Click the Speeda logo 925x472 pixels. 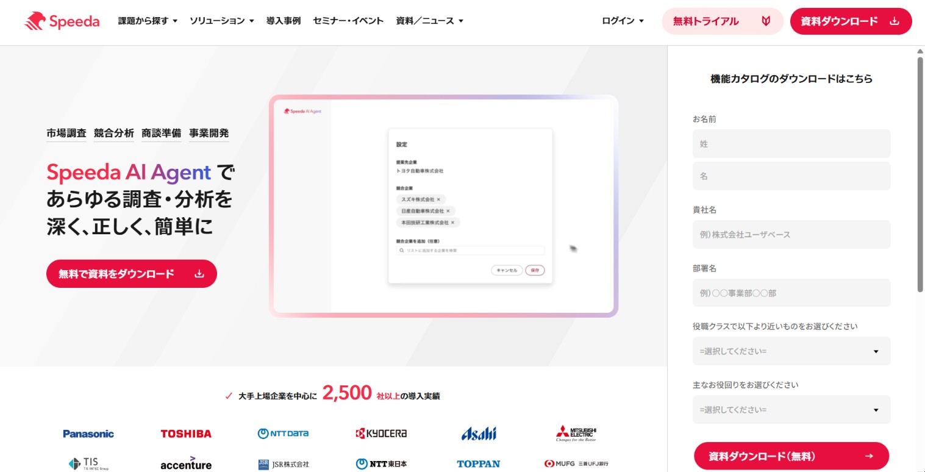click(62, 21)
